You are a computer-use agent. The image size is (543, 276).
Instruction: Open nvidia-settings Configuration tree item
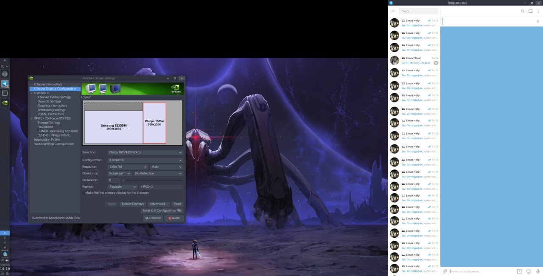point(54,144)
